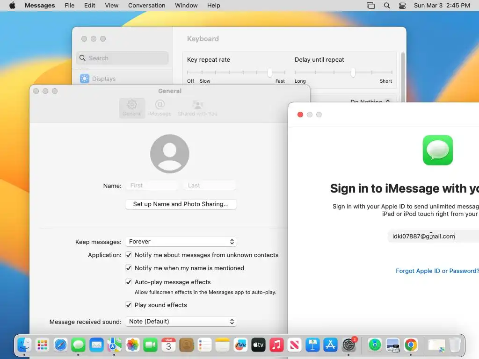Click the Last name field

[210, 185]
